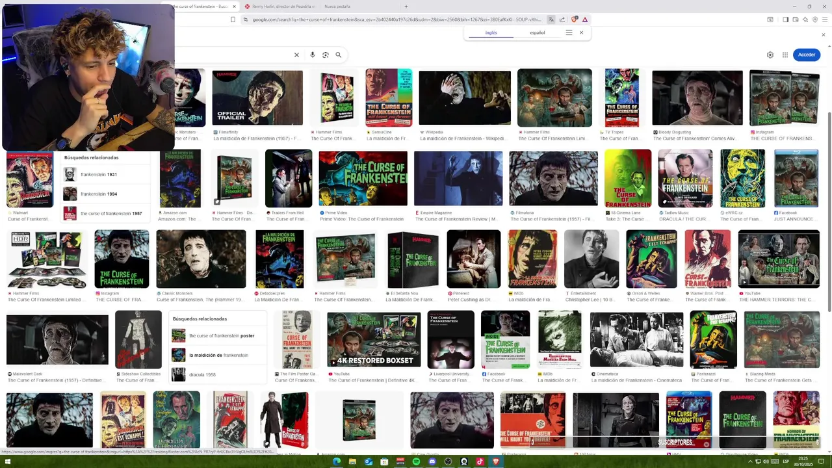832x468 pixels.
Task: Select related search la maldición de frankenstein
Action: point(217,355)
